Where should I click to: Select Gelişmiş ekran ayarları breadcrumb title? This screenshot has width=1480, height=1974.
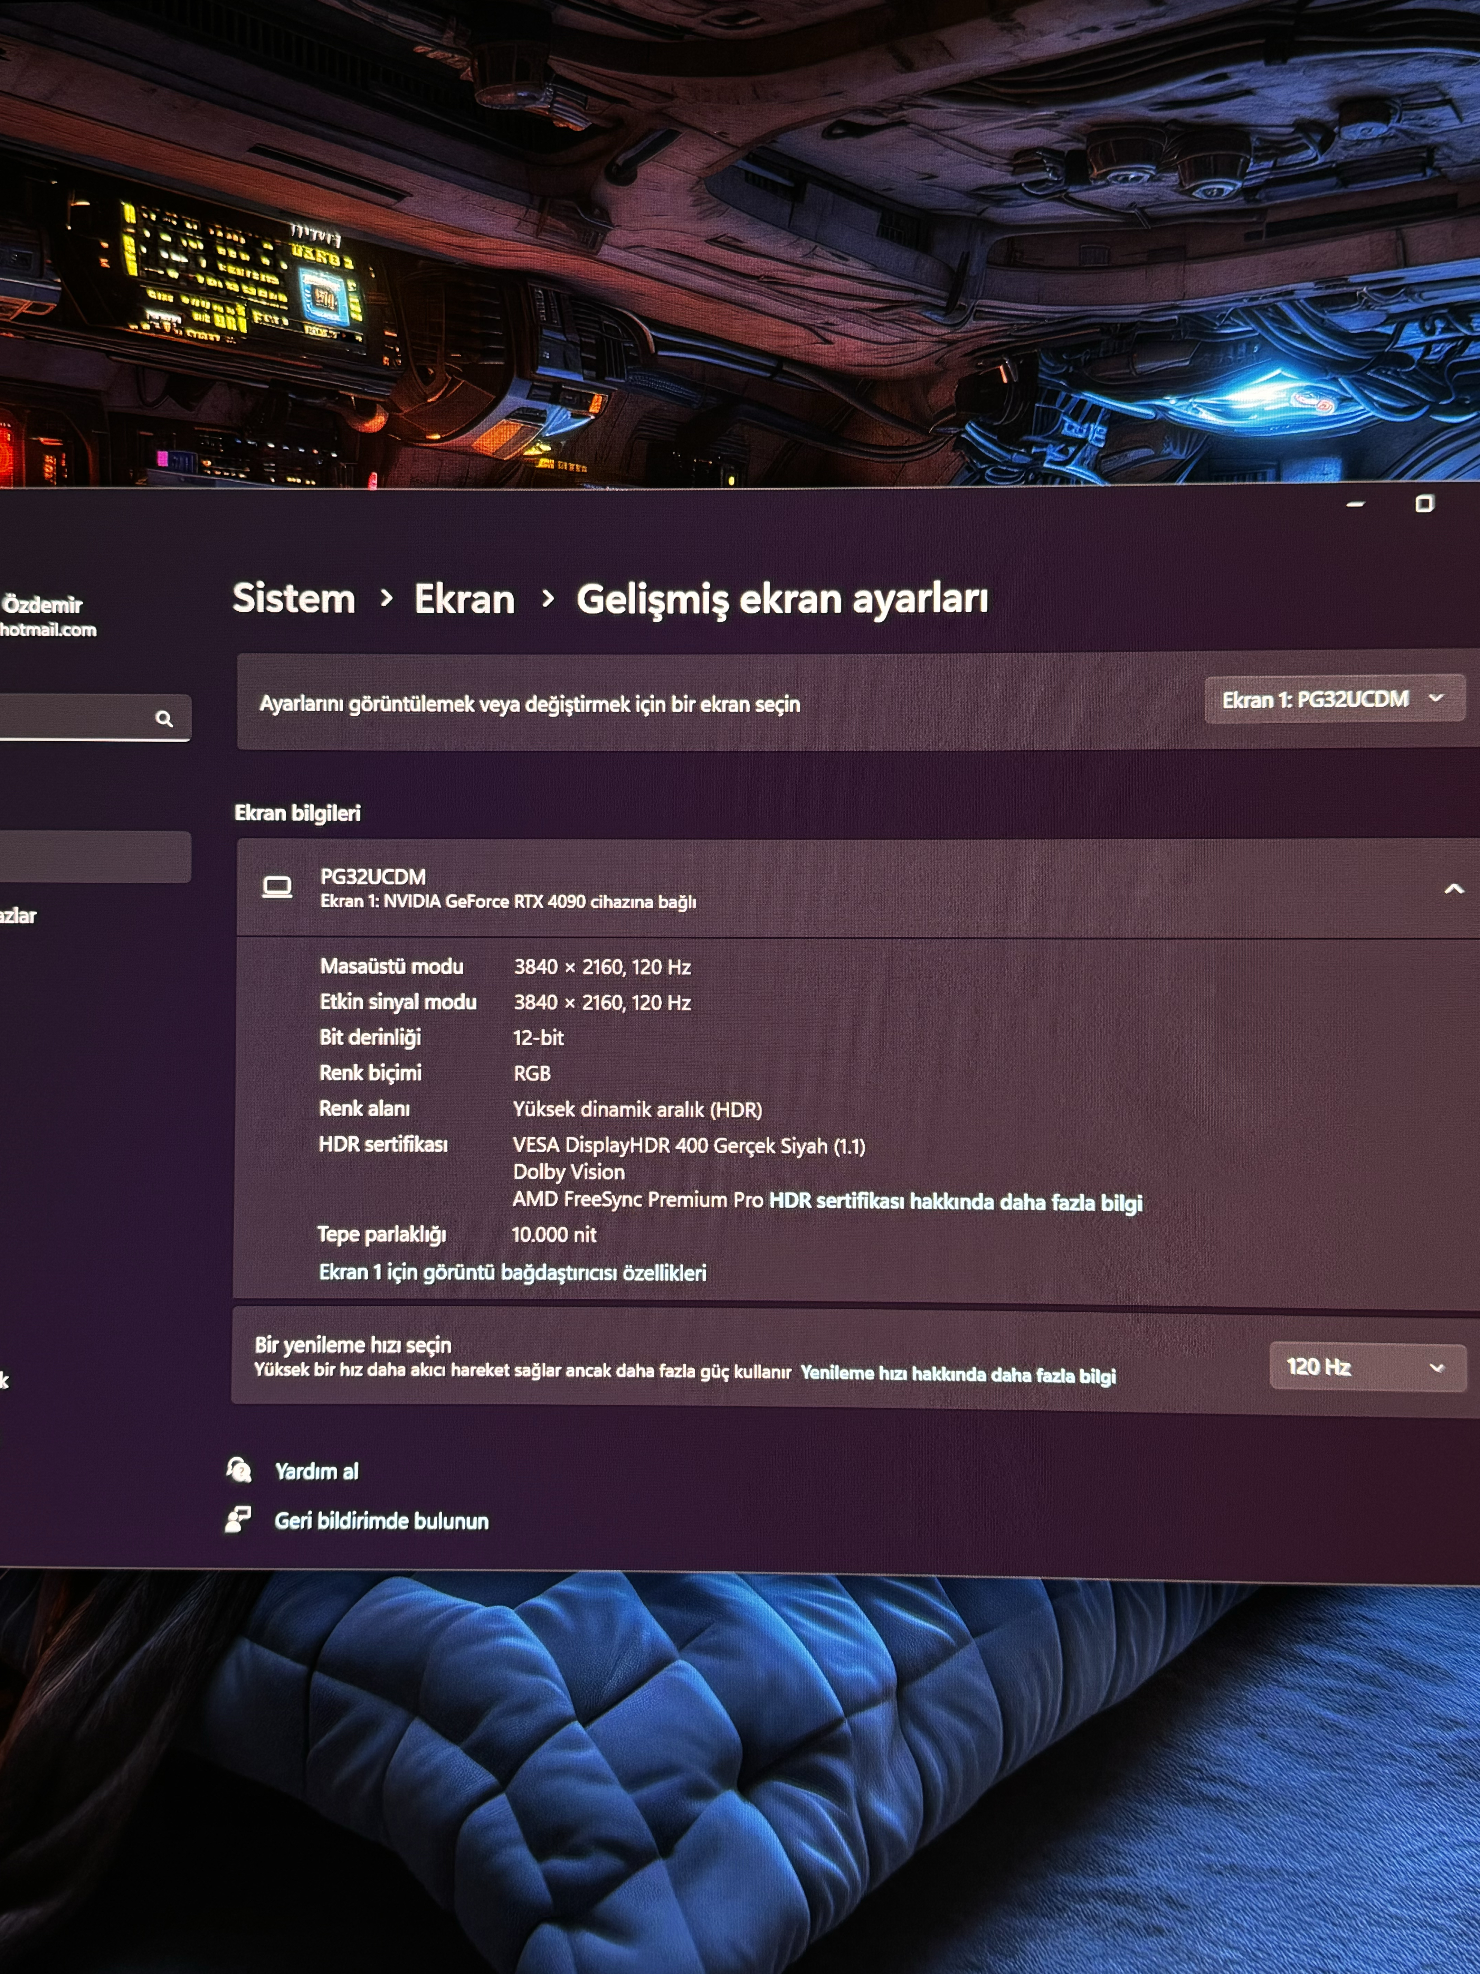click(x=782, y=599)
